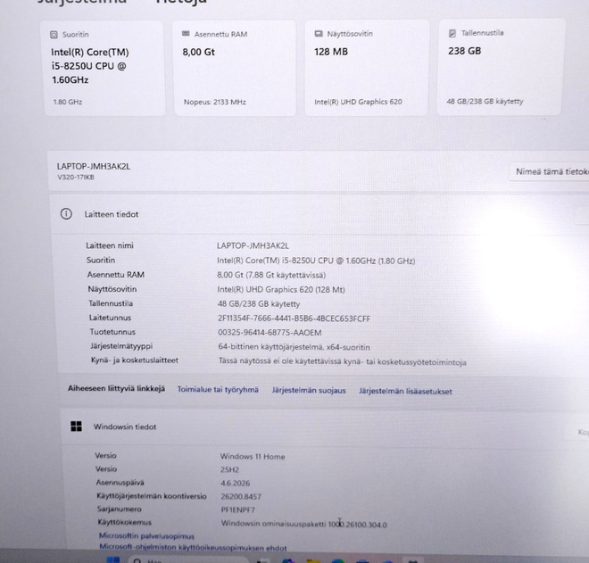Click the 128 MB value in Näyttösovitin card
This screenshot has height=563, width=589.
(331, 52)
